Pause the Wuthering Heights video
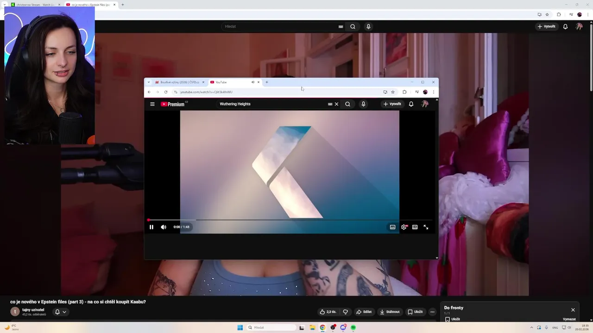This screenshot has width=593, height=333. point(151,227)
